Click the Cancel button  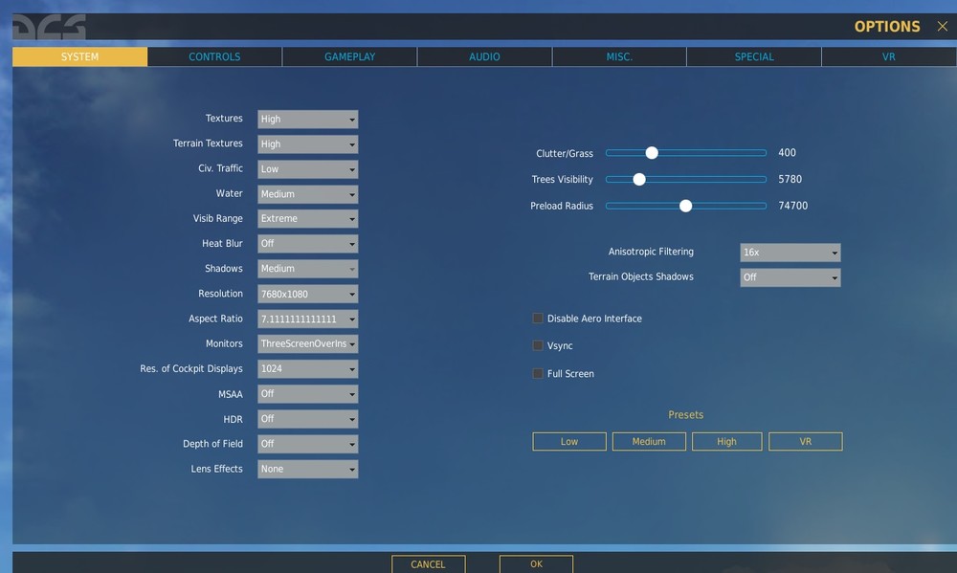[x=429, y=563]
